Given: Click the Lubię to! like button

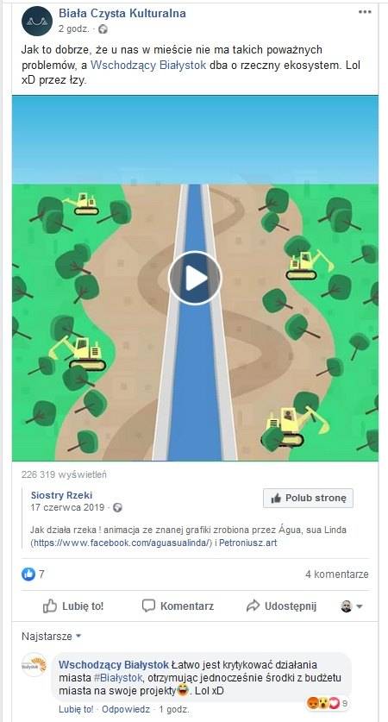Looking at the screenshot, I should click(73, 606).
